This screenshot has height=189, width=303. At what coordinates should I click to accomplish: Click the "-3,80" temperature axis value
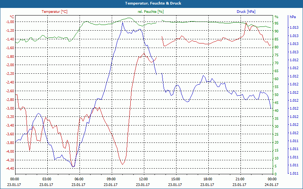point(10,143)
